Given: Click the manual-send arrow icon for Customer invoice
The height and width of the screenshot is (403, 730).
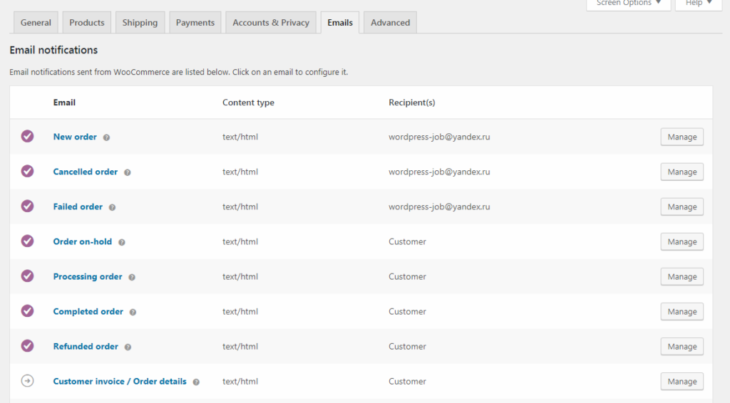Looking at the screenshot, I should pos(27,382).
